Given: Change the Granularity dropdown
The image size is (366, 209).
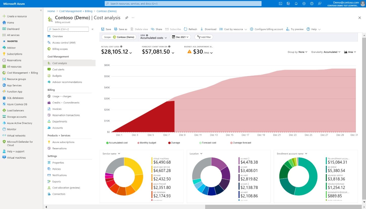Looking at the screenshot, I should point(326,52).
